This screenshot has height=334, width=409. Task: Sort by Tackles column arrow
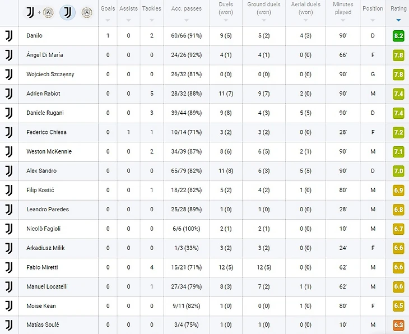[151, 20]
